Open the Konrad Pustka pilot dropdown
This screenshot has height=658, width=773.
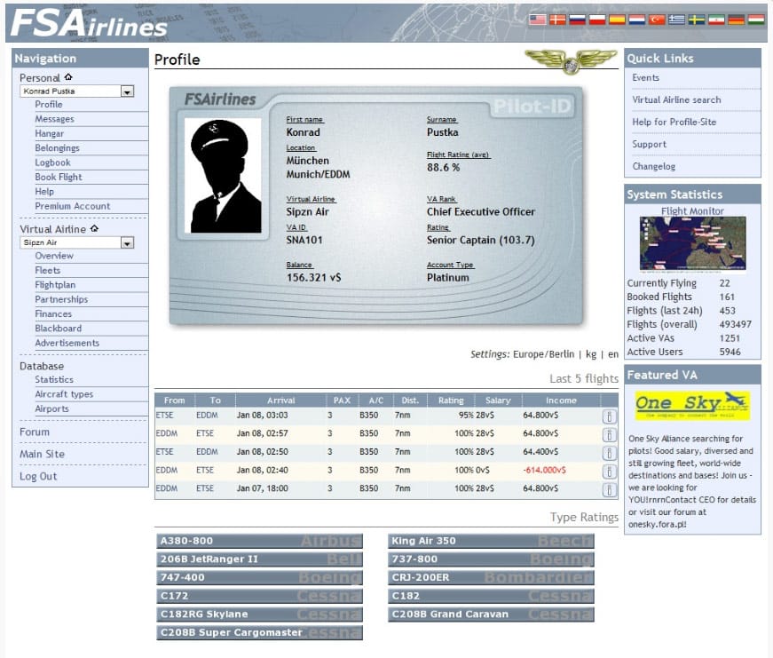tap(127, 91)
